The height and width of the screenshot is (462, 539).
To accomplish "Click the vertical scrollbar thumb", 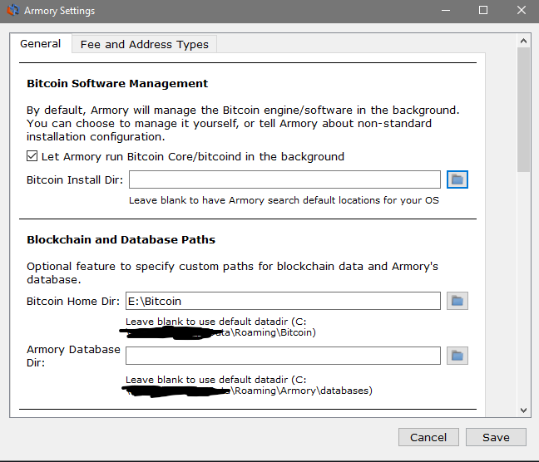I will [523, 110].
